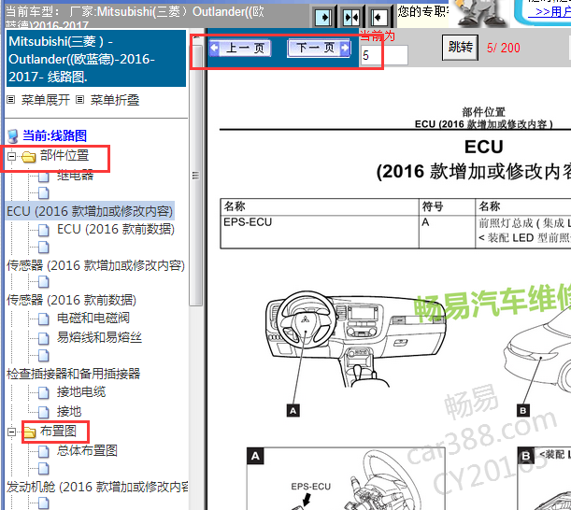Screen dimensions: 571x510
Task: Click page icon beside 电磁和电磁阀
Action: 44,319
